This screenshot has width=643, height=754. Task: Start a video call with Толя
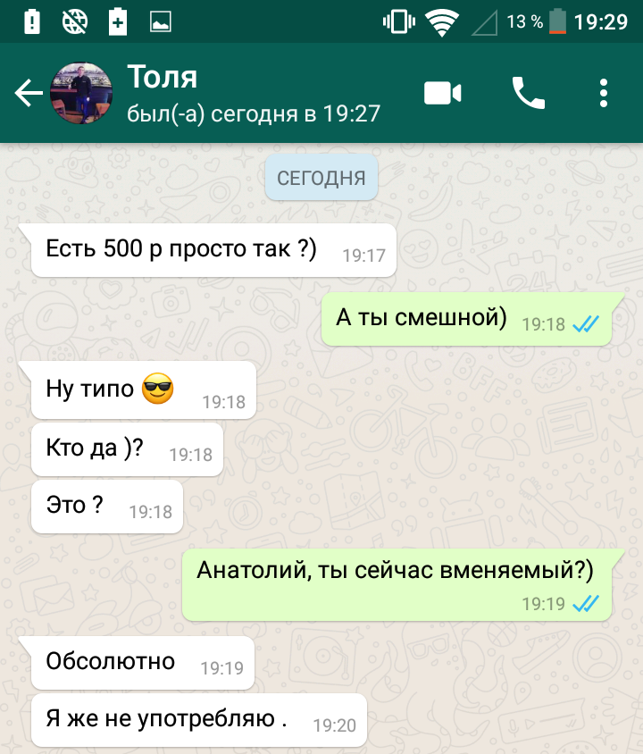[443, 93]
